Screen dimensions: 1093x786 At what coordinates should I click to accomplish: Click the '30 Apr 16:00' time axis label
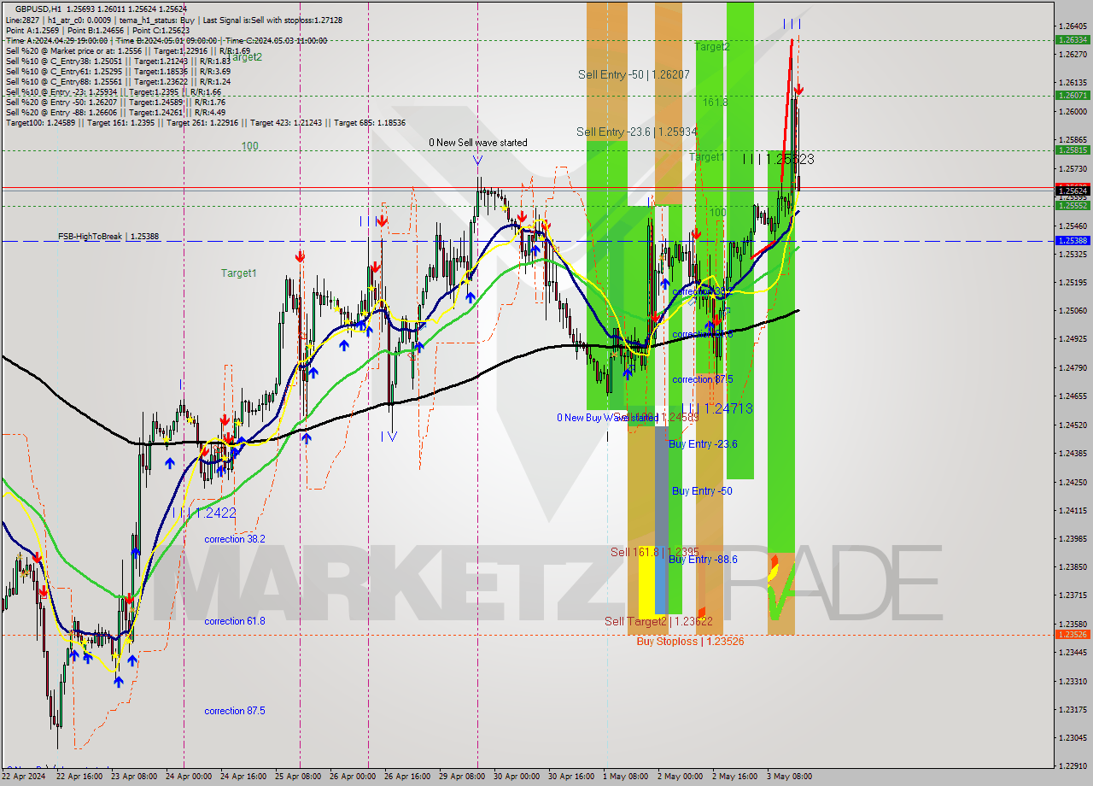570,777
